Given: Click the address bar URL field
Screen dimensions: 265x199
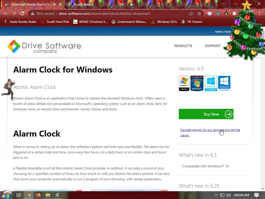Looking at the screenshot, I should click(105, 13).
